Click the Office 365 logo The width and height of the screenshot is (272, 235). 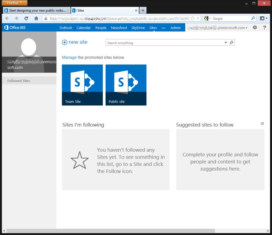click(14, 28)
